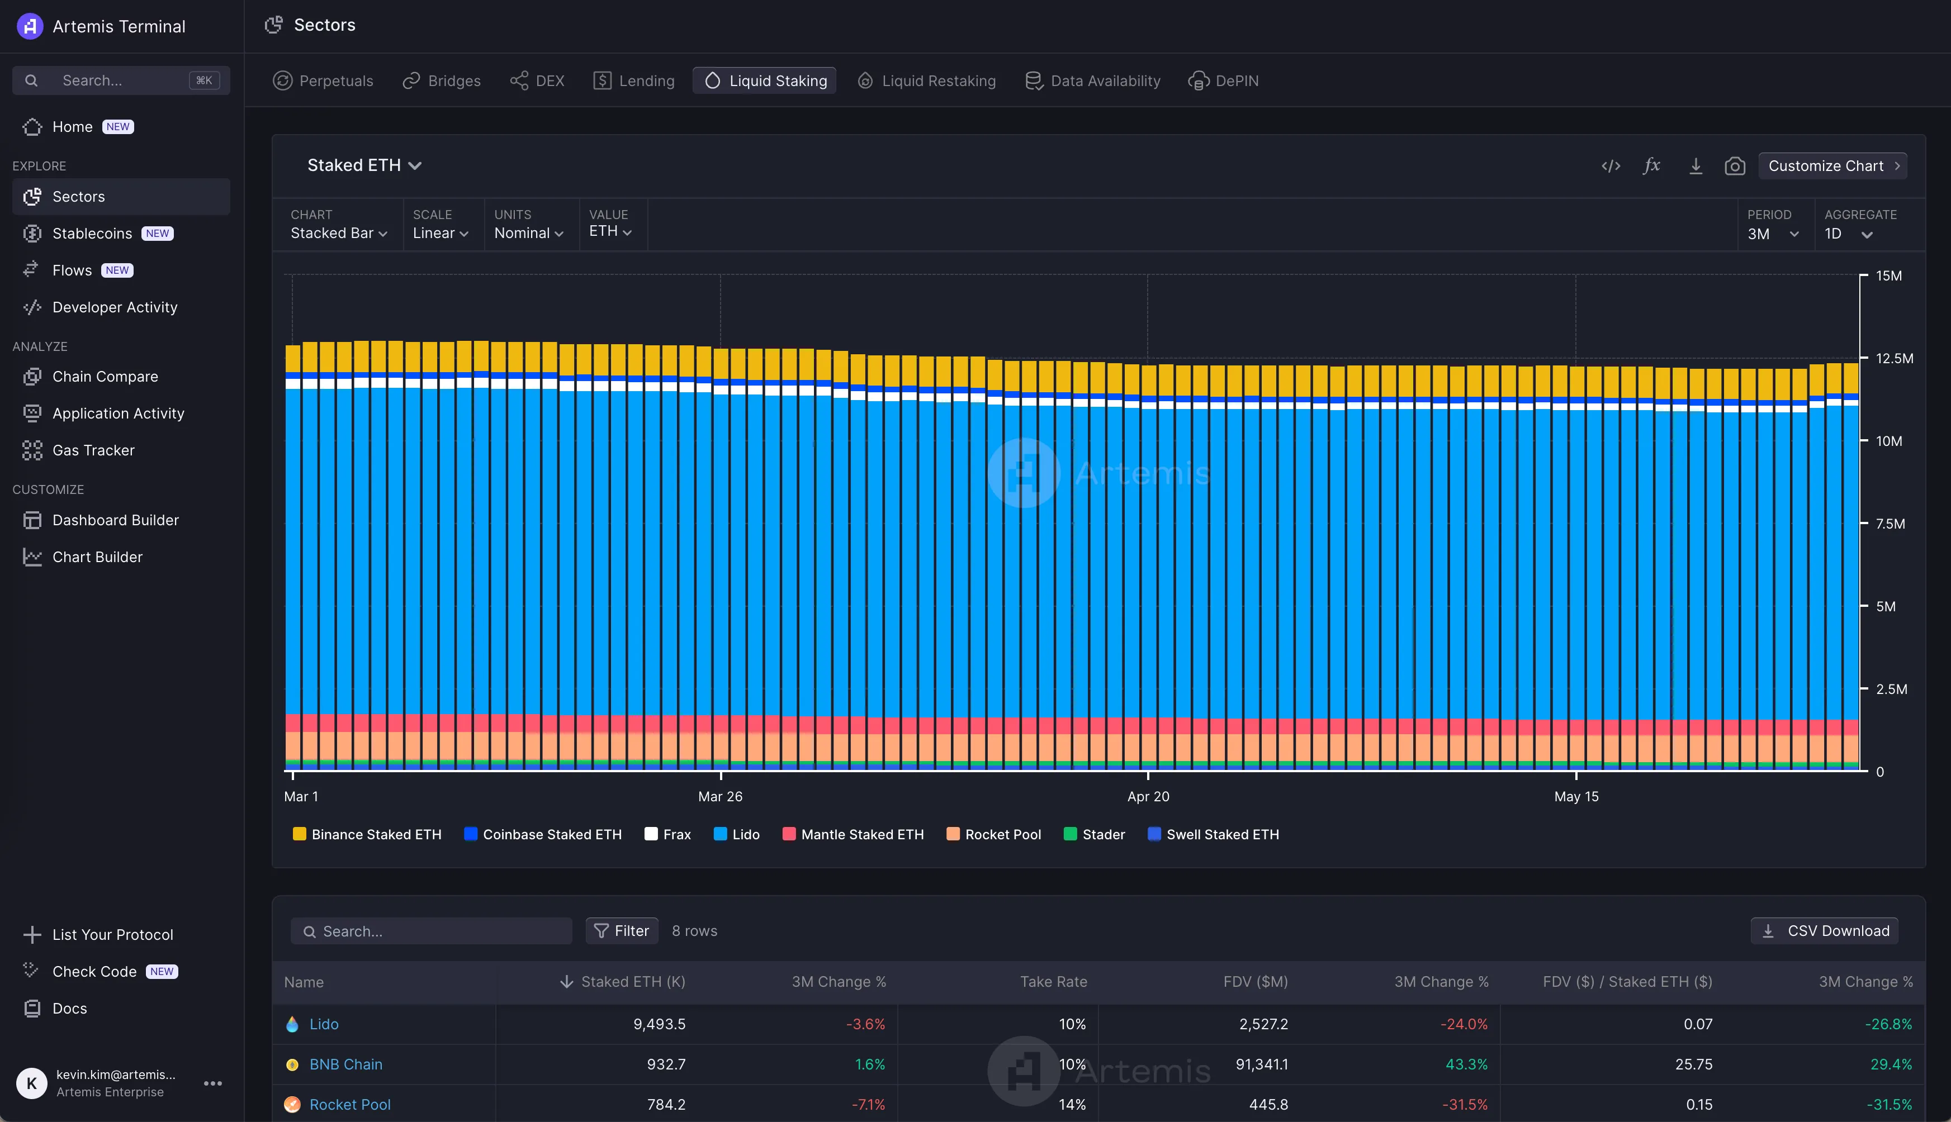Screen dimensions: 1951x1122
Task: Open the Stacked Bar chart type dropdown
Action: click(338, 234)
